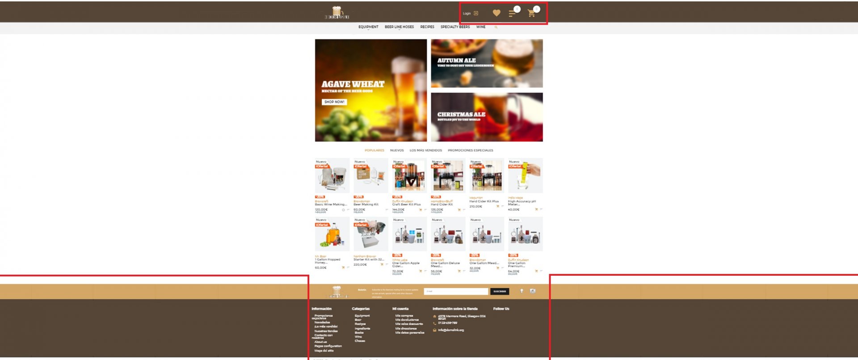The image size is (858, 360).
Task: Open the Mis compras footer link
Action: pyautogui.click(x=404, y=316)
